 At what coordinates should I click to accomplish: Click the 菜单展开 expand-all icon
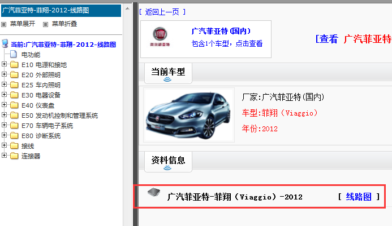[x=4, y=24]
